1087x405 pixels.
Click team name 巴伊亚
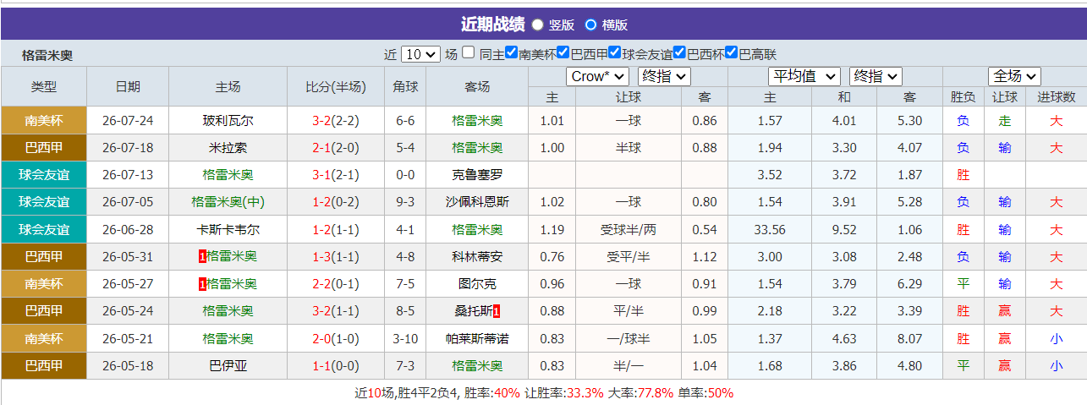tap(228, 366)
